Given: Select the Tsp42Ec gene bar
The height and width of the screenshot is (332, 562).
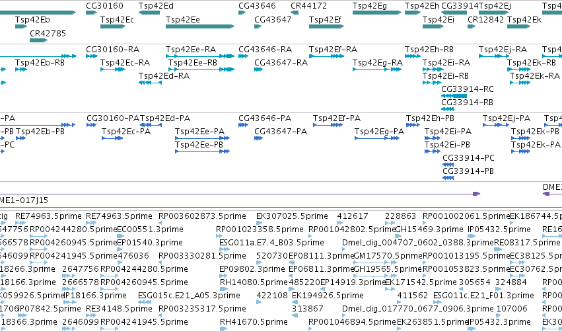Looking at the screenshot, I should click(113, 26).
